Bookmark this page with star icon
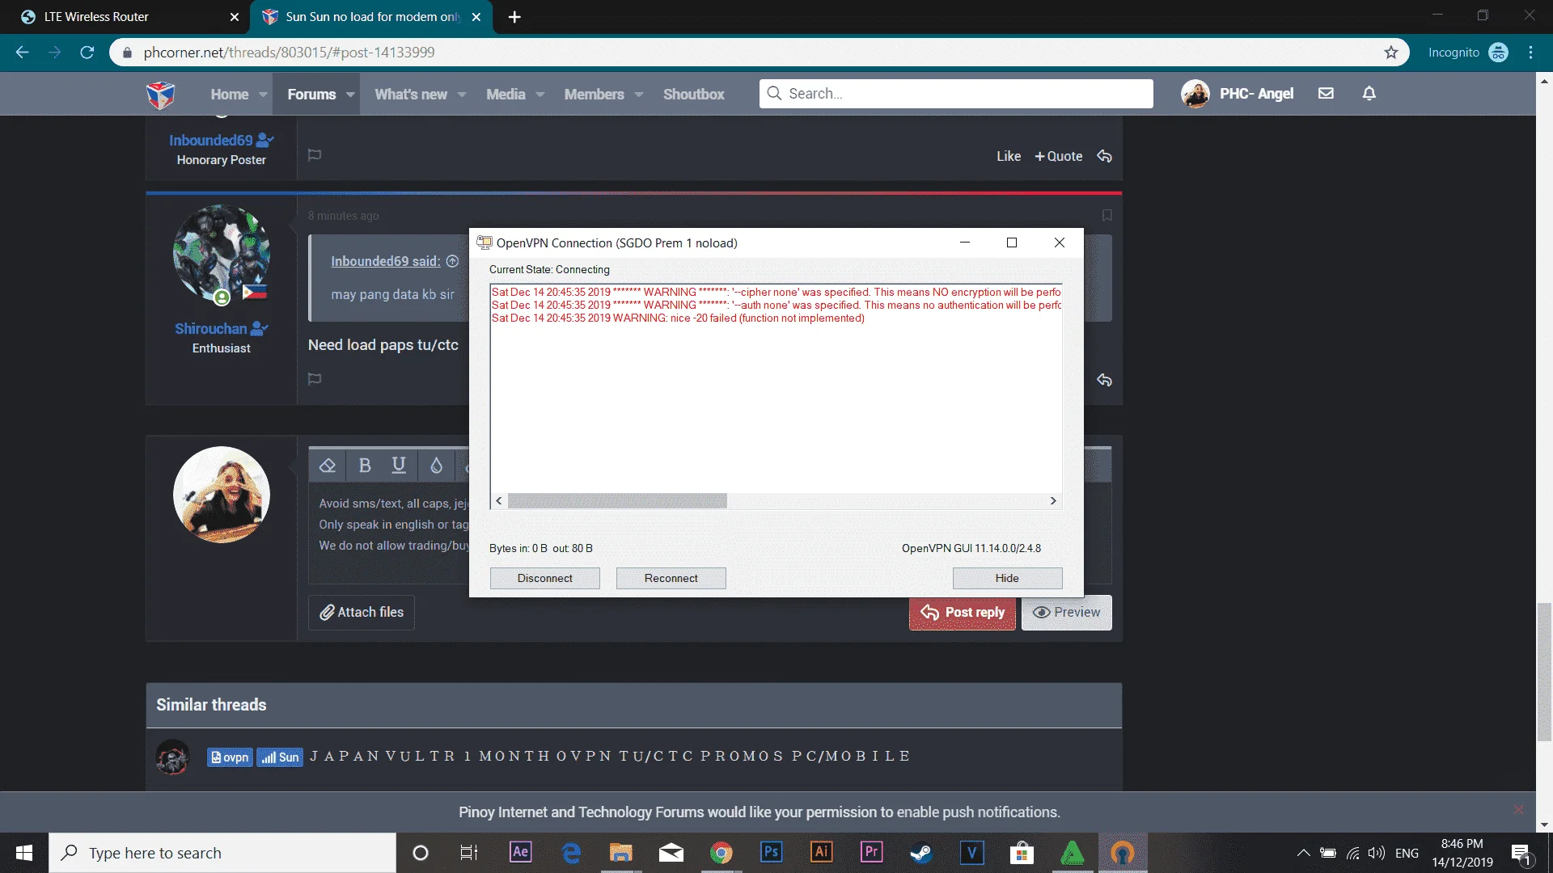The width and height of the screenshot is (1553, 873). pos(1391,53)
